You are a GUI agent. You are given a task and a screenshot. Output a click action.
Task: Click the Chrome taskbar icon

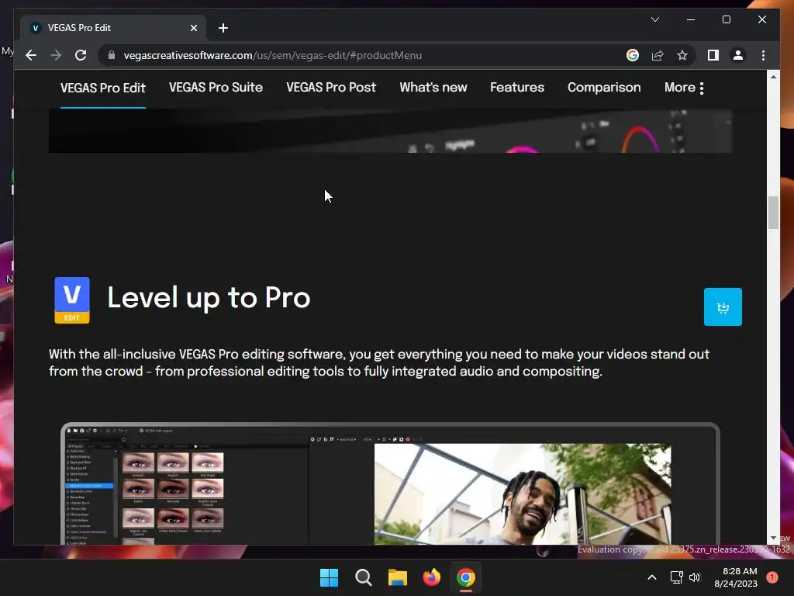pyautogui.click(x=466, y=577)
